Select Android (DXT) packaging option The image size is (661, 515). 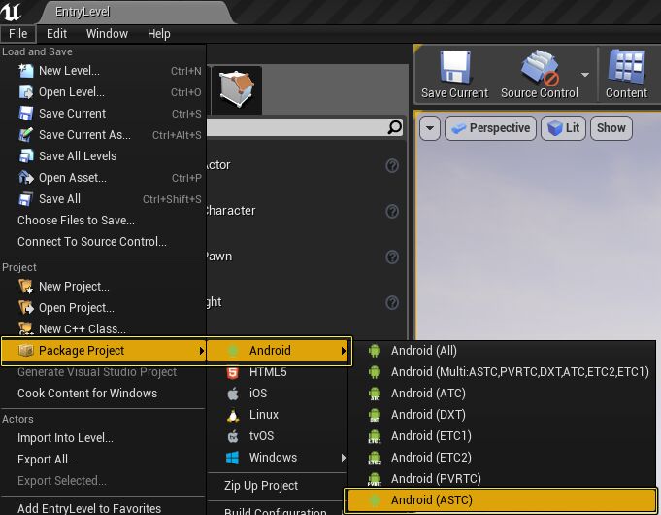point(502,415)
